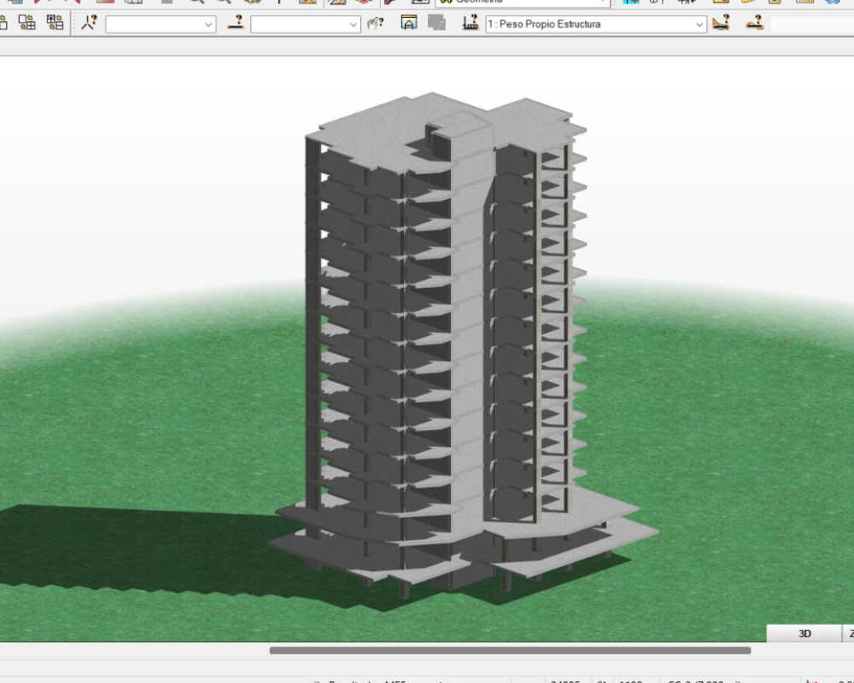Click the hand query selection icon
The height and width of the screenshot is (683, 854).
375,24
